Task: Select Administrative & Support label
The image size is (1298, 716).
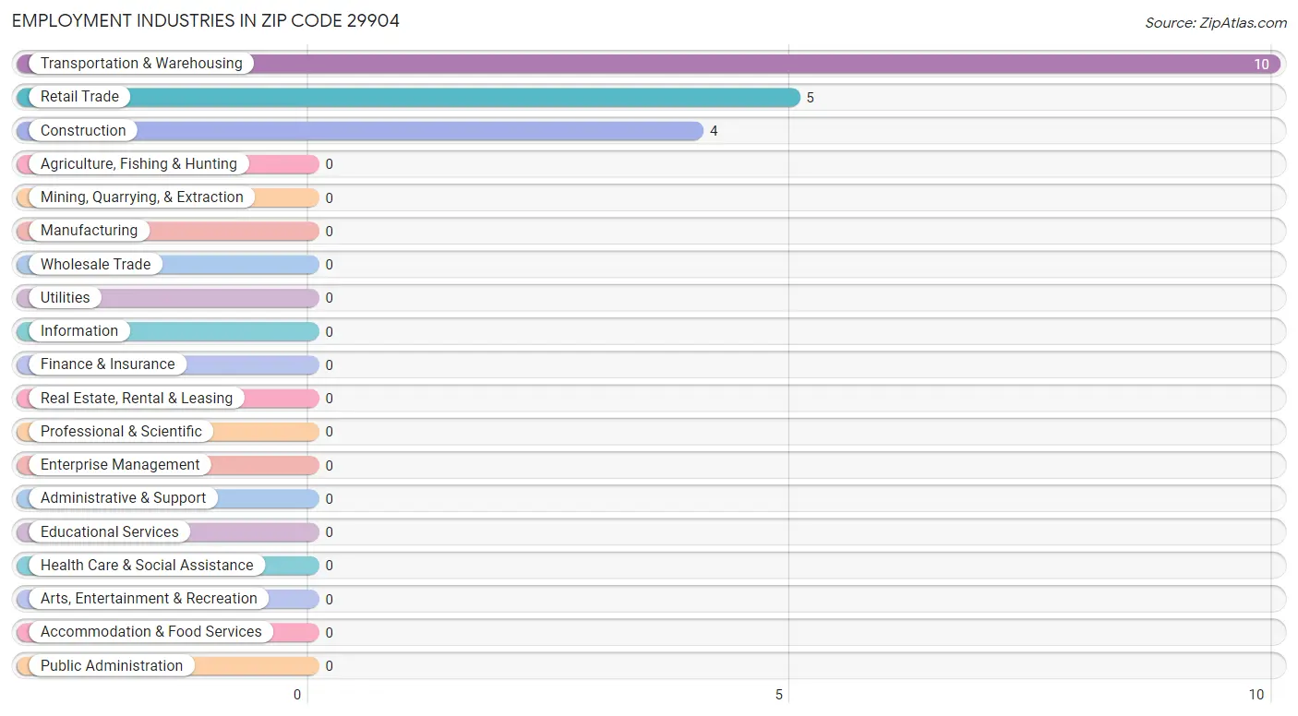Action: (123, 498)
